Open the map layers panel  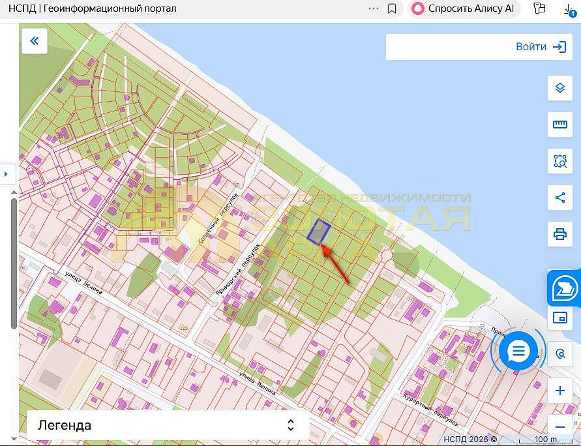[x=560, y=88]
